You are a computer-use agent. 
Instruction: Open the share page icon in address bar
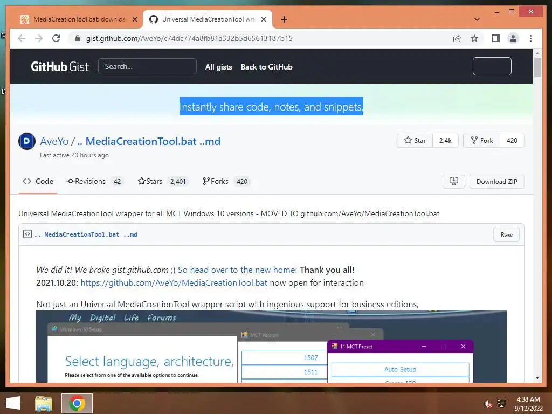tap(457, 38)
